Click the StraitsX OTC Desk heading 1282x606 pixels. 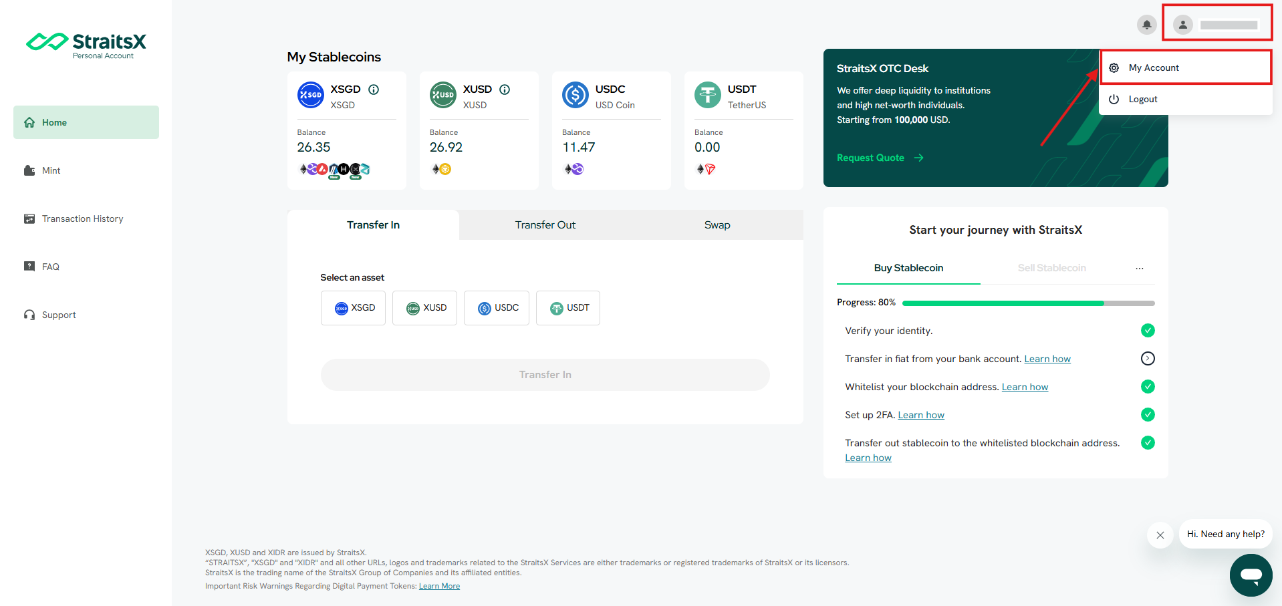pyautogui.click(x=882, y=69)
